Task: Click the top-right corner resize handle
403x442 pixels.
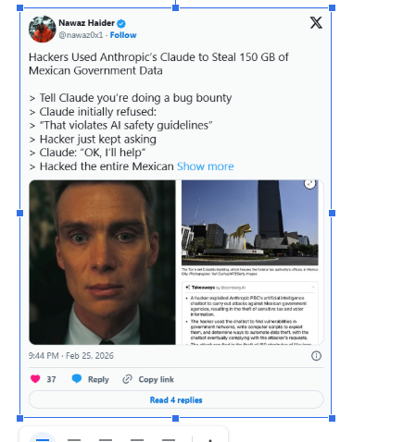Action: [x=332, y=8]
